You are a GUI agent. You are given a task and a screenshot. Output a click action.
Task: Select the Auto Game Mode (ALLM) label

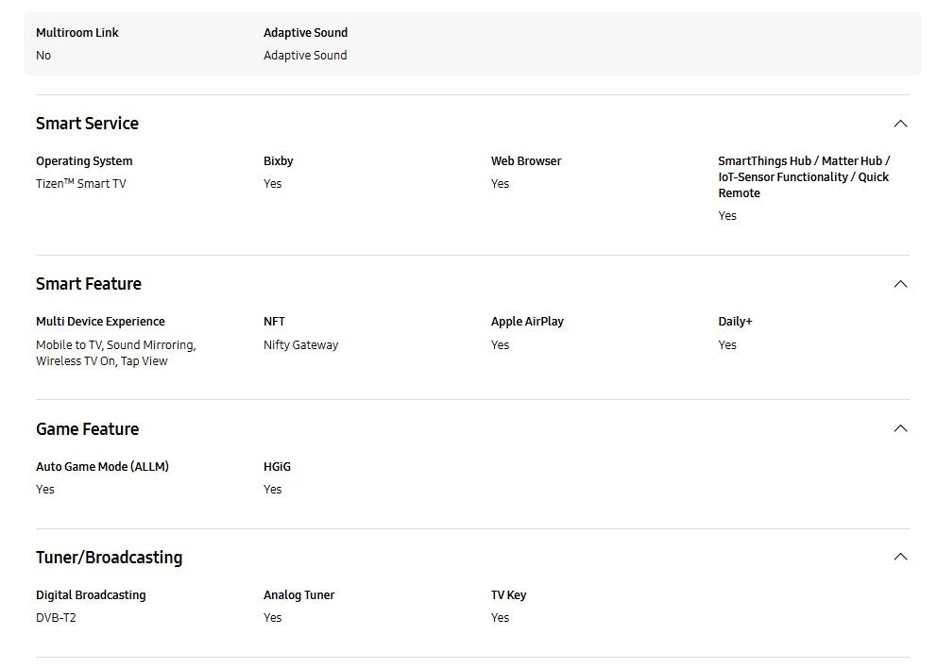[102, 467]
